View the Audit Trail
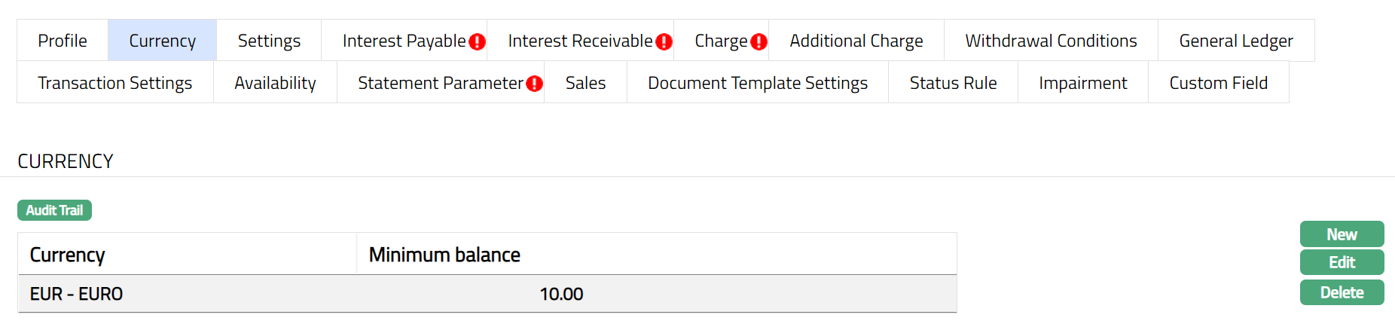Screen dimensions: 1395x333 tap(54, 210)
